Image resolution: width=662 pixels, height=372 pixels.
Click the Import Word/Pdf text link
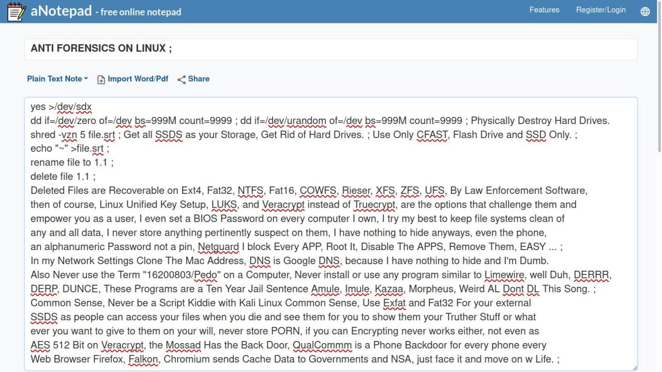tap(138, 79)
